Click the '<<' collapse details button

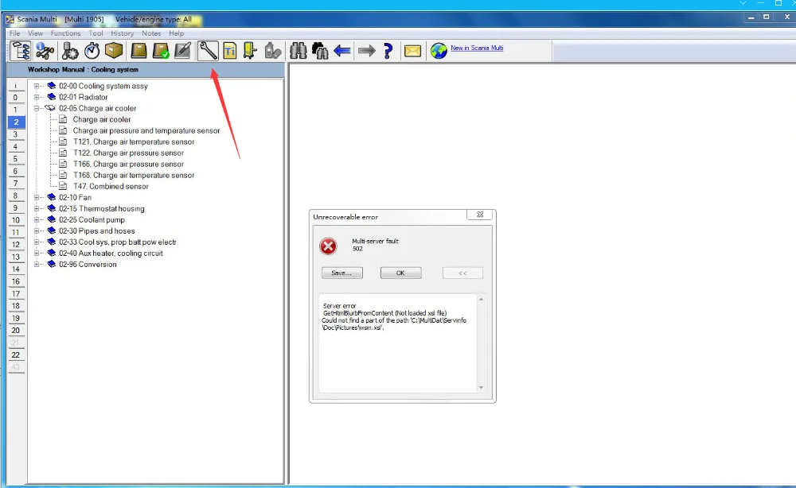[462, 273]
